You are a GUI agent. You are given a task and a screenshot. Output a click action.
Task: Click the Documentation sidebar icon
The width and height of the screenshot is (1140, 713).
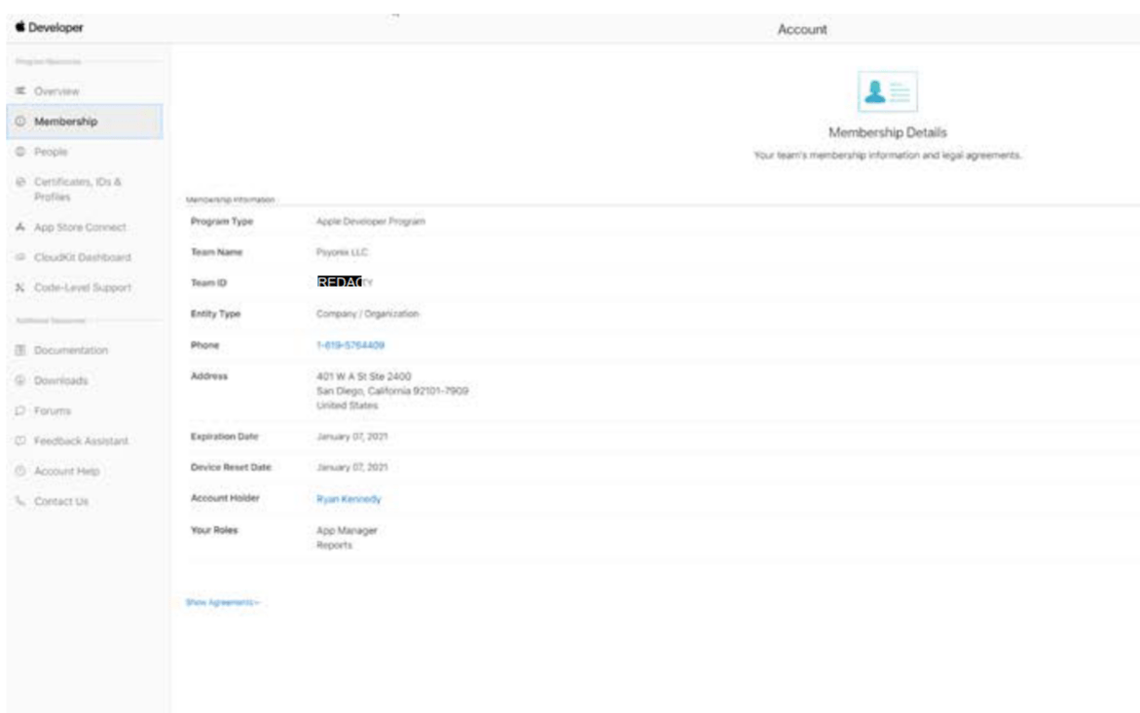(x=20, y=350)
